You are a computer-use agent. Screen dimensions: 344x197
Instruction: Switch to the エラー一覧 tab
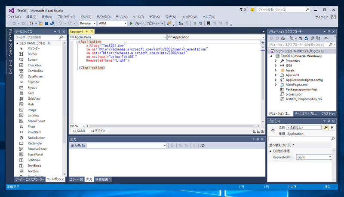click(x=77, y=179)
